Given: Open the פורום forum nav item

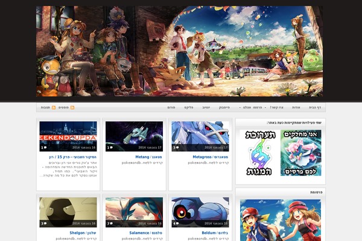Looking at the screenshot, I should pyautogui.click(x=171, y=107).
